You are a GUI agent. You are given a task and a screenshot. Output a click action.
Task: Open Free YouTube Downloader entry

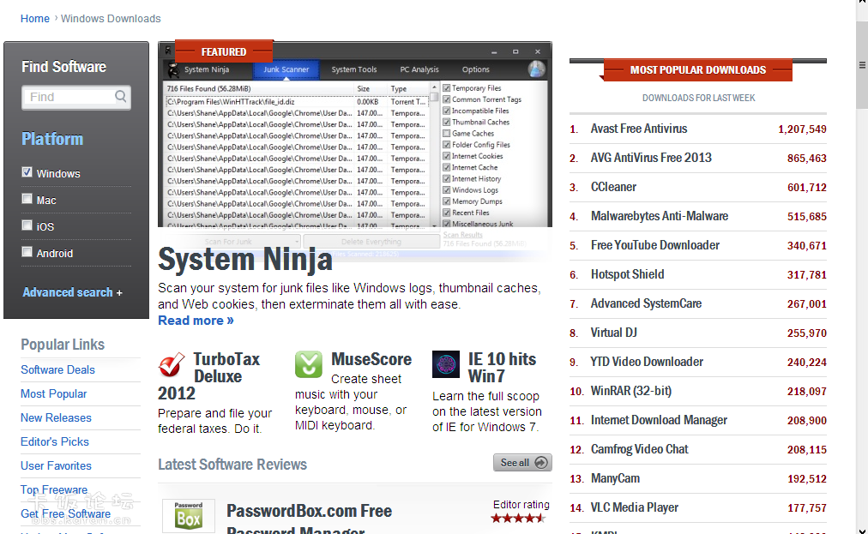(655, 245)
